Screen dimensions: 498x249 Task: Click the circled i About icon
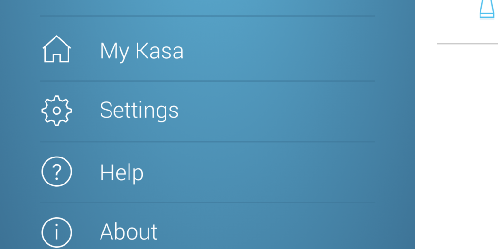point(56,232)
